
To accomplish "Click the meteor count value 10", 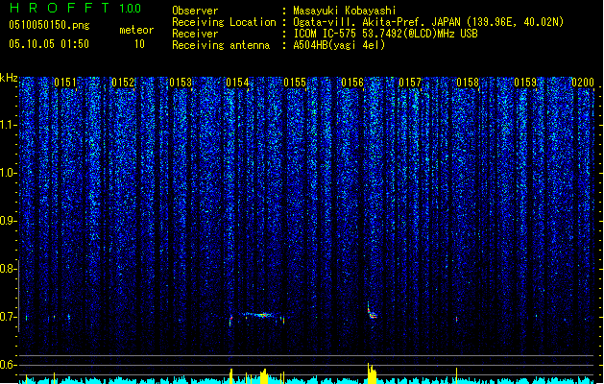I will (x=139, y=44).
